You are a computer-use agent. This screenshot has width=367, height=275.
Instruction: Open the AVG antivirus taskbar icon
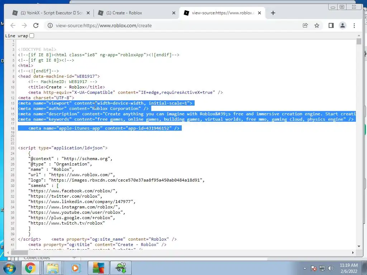[98, 268]
